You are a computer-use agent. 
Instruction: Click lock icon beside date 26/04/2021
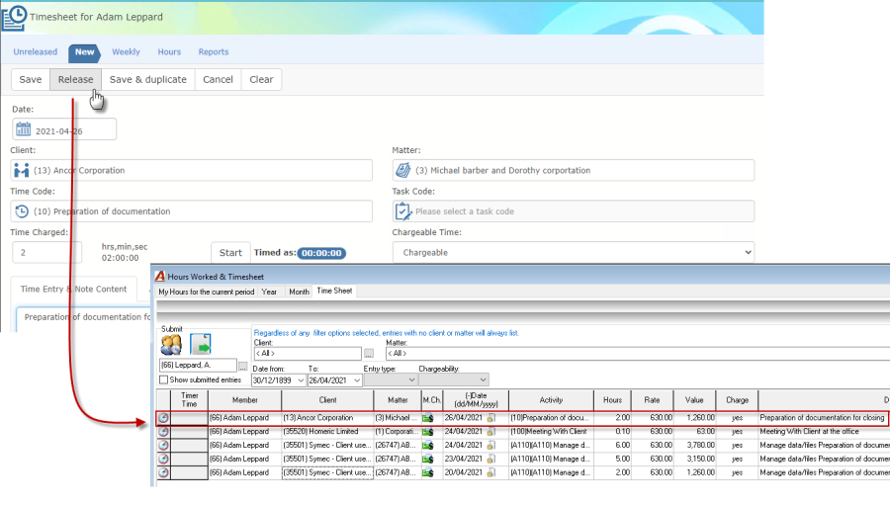coord(490,418)
